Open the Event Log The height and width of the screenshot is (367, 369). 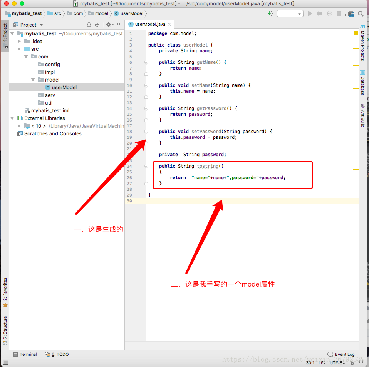pos(341,354)
